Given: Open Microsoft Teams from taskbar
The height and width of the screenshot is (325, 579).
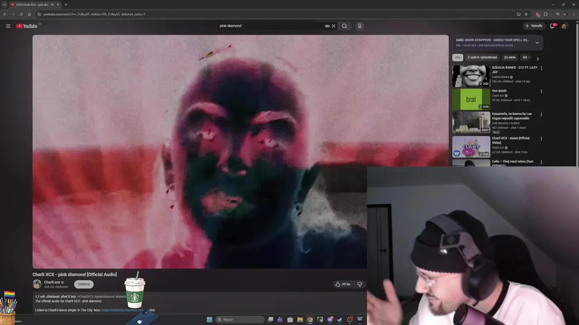Looking at the screenshot, I should point(280,320).
